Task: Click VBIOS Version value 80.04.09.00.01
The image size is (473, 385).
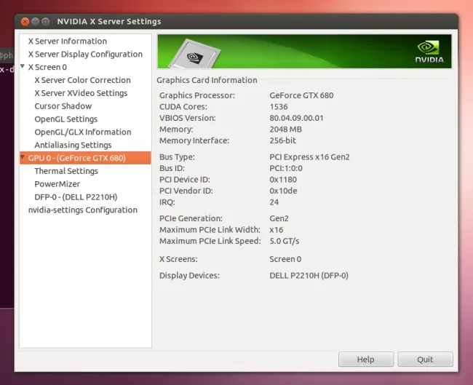Action: (296, 118)
